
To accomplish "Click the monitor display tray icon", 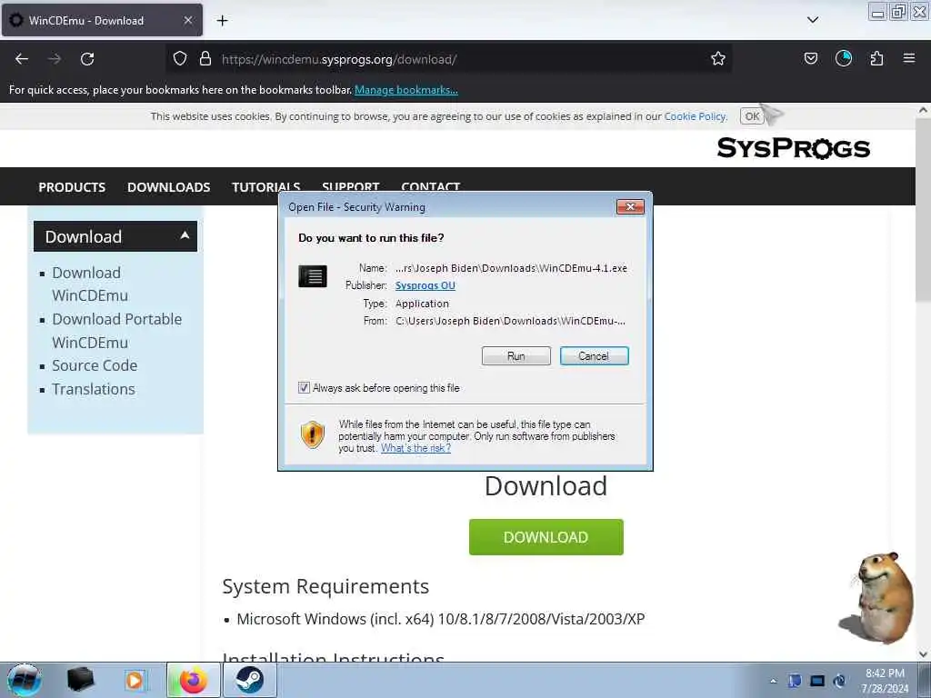I will [x=817, y=681].
